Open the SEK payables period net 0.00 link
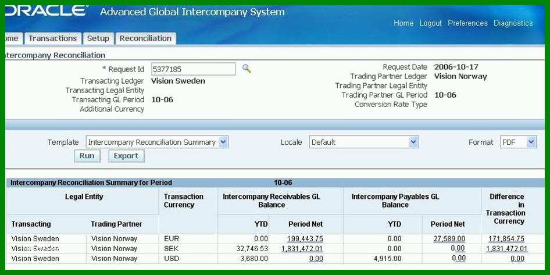 [459, 249]
